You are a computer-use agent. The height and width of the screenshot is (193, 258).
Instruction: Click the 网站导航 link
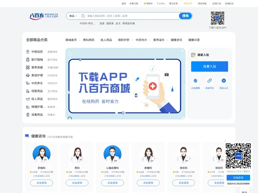202,4
